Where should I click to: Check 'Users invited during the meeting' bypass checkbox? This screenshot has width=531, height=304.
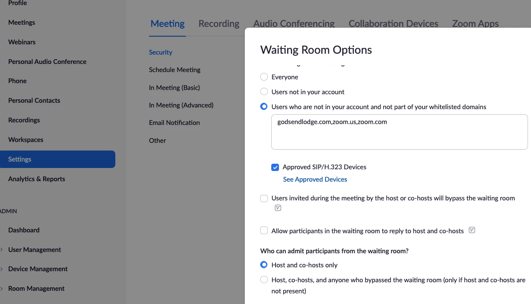pyautogui.click(x=264, y=198)
